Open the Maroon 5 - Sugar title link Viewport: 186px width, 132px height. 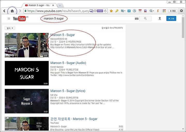(63, 35)
